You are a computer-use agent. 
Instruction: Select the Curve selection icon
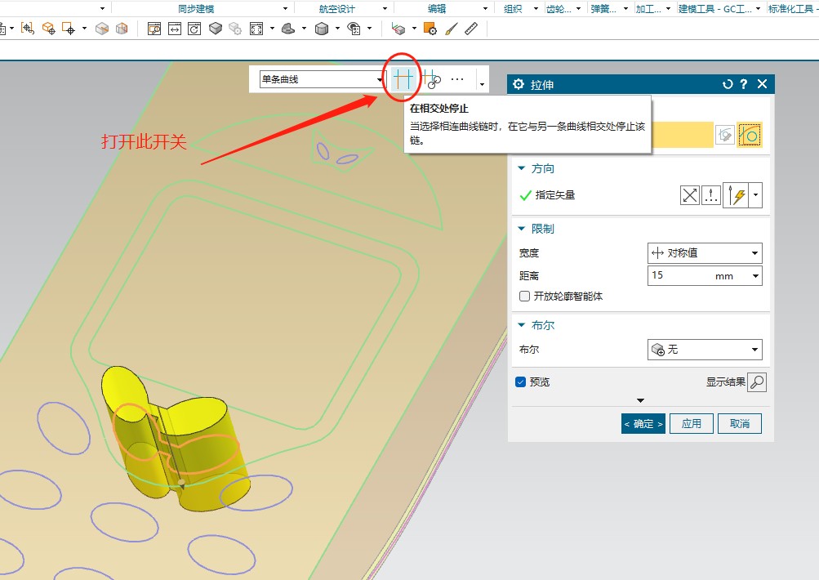(x=750, y=136)
